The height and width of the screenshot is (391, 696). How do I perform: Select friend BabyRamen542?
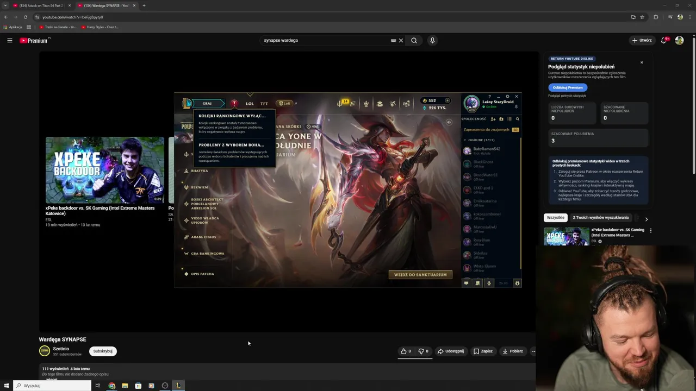(490, 150)
